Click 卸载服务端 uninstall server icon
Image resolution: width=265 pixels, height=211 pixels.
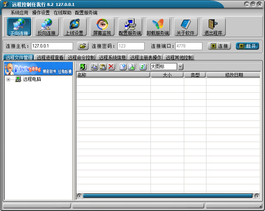[x=158, y=27]
